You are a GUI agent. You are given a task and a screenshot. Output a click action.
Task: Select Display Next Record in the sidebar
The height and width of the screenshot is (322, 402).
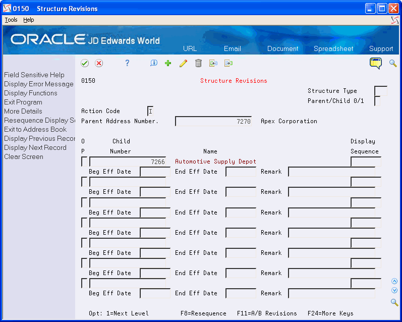[x=35, y=147]
